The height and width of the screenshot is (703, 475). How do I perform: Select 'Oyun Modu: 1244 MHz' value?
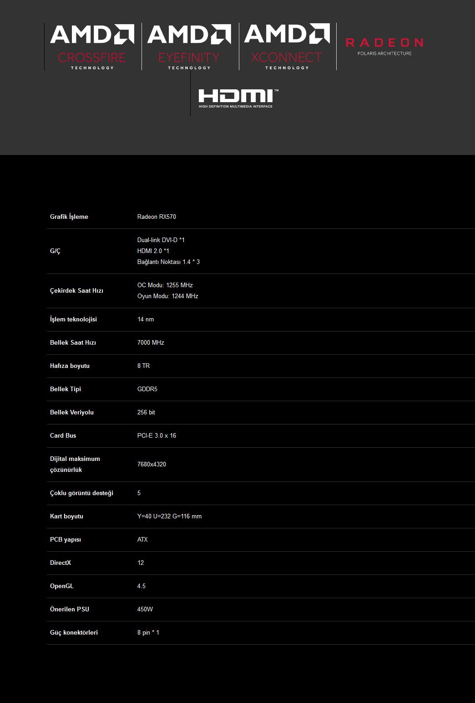coord(168,296)
